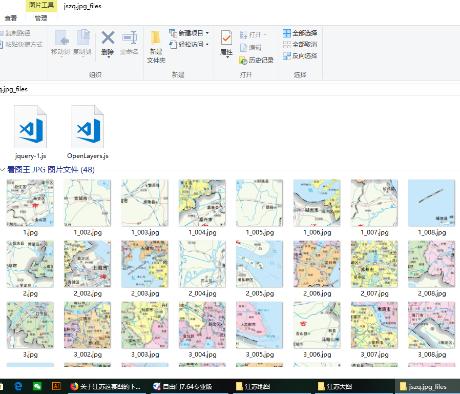Click the History (历史记录) icon
460x394 pixels.
[257, 61]
